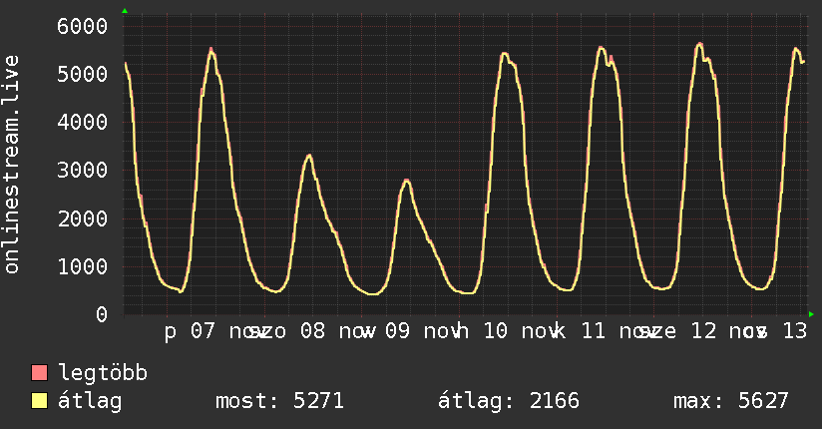Click the yellow átlag legend swatch
822x429 pixels.
pos(40,402)
